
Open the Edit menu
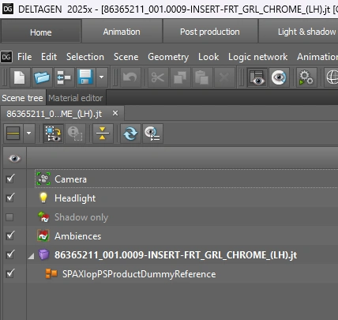[49, 57]
